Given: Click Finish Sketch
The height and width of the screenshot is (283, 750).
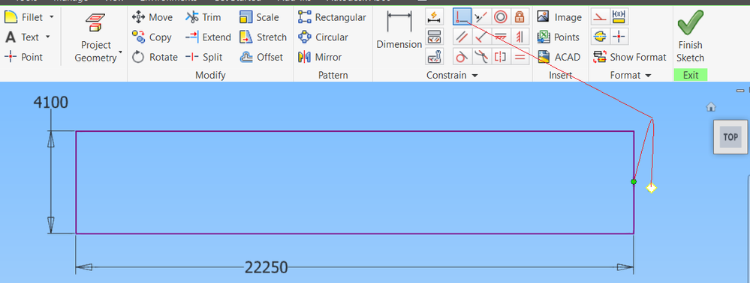Looking at the screenshot, I should 690,37.
